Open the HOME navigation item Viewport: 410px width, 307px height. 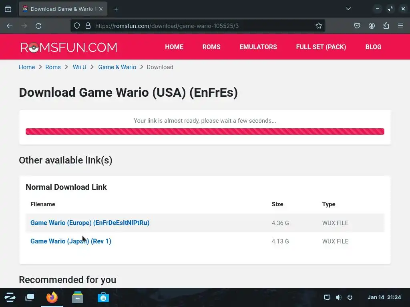[174, 47]
